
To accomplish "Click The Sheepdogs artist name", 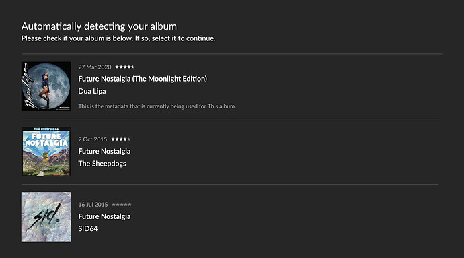I will pos(102,164).
